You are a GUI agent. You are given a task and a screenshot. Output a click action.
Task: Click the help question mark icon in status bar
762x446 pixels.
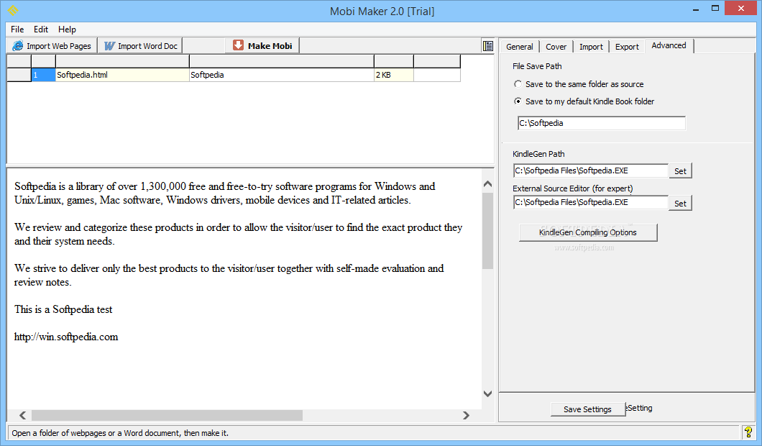coord(748,432)
